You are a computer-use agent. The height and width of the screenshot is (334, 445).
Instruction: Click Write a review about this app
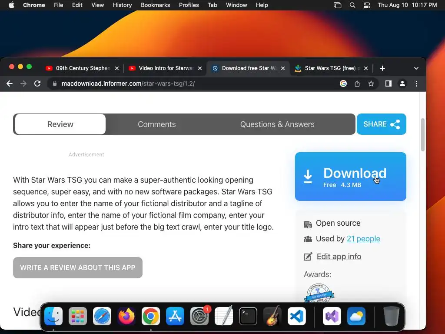click(x=78, y=267)
